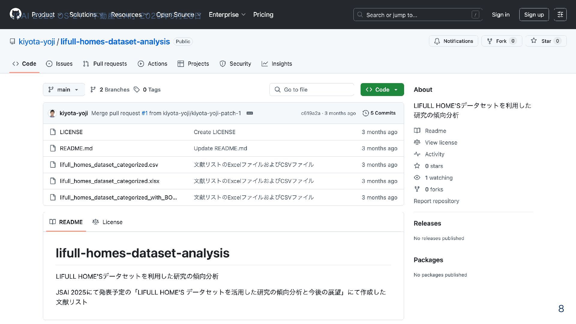Click the GitHub Octocat logo
Viewport: 576px width, 324px height.
(16, 14)
